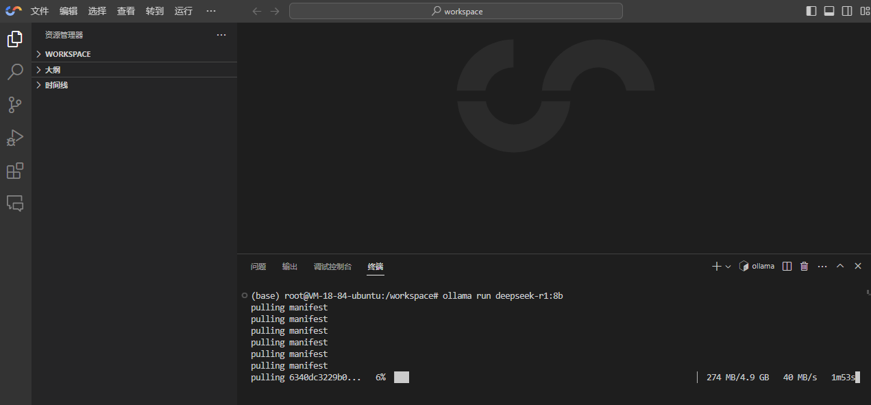Select the ollama terminal instance
Screen dimensions: 871x405
click(757, 267)
